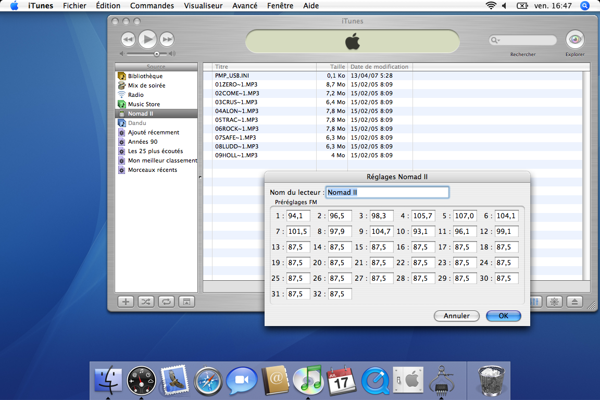The height and width of the screenshot is (400, 600).
Task: Click FM preset 1 field
Action: [x=298, y=216]
